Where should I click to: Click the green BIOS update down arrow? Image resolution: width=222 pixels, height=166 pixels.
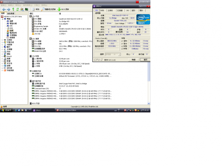[59, 9]
